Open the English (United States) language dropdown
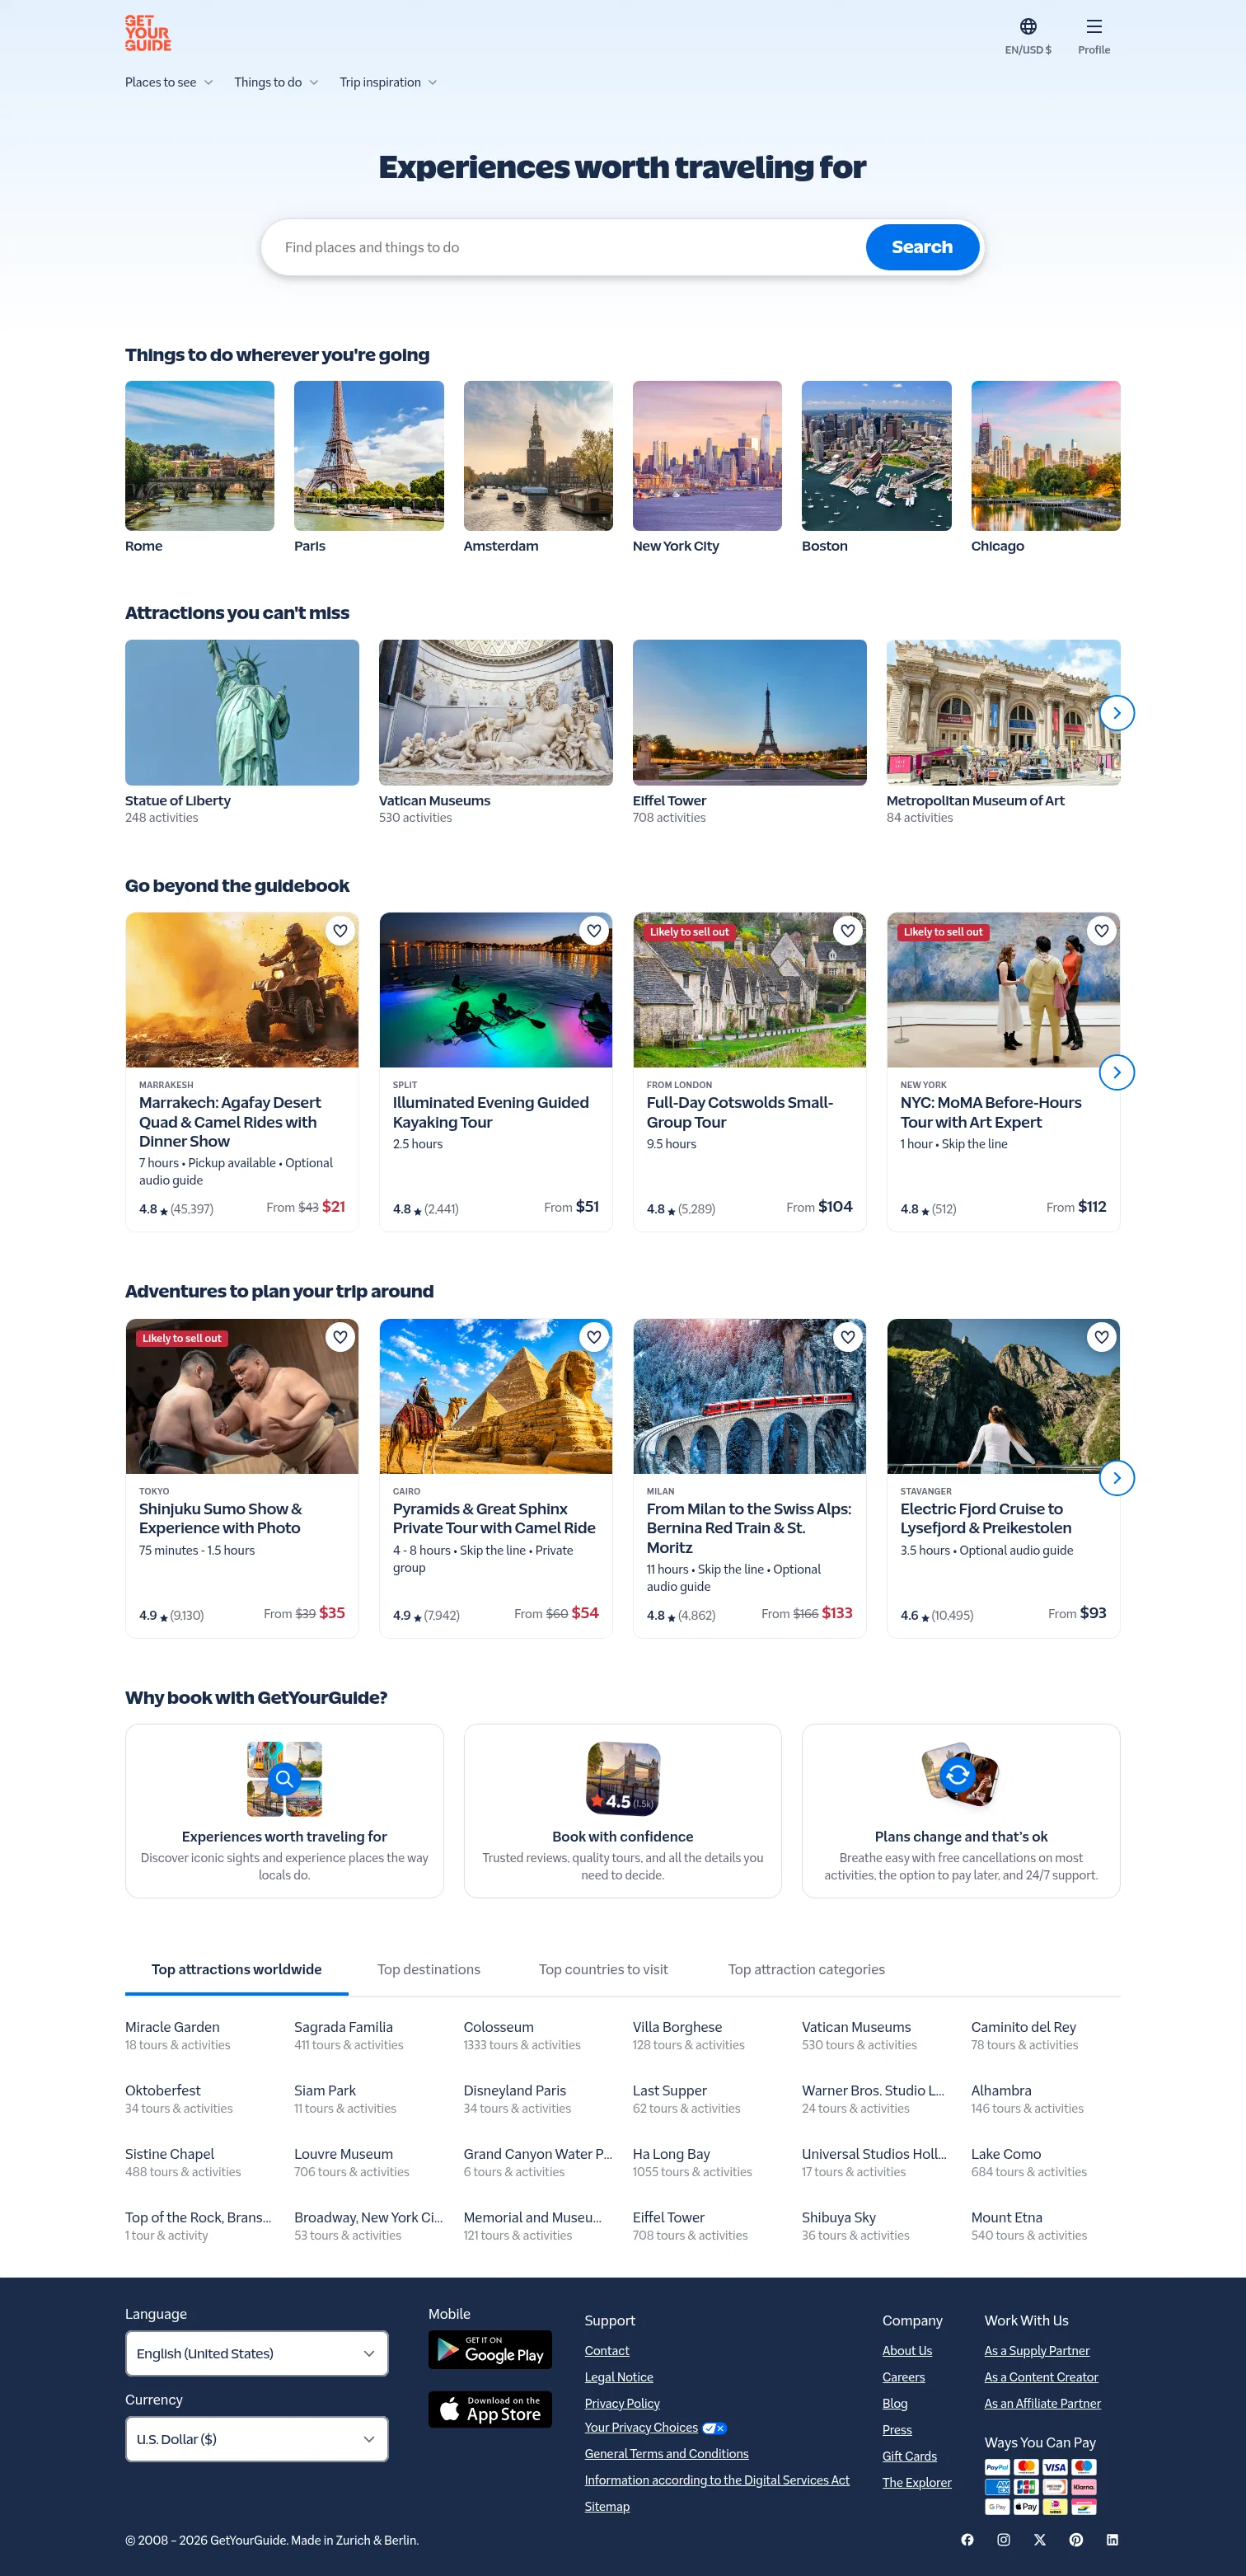This screenshot has height=2576, width=1246. pyautogui.click(x=256, y=2353)
